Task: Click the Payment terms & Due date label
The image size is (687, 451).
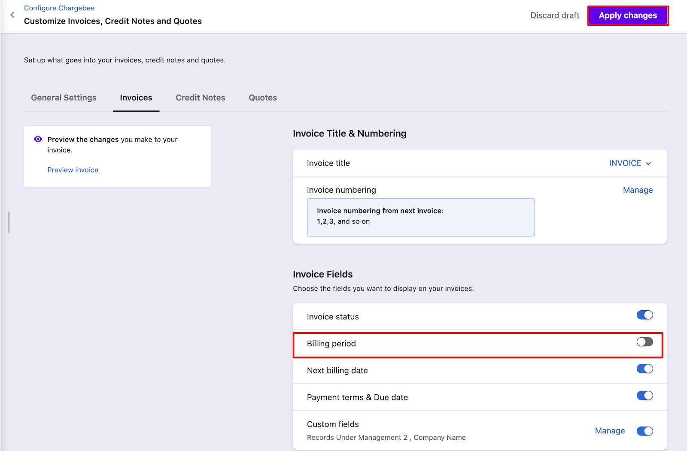Action: click(x=357, y=397)
